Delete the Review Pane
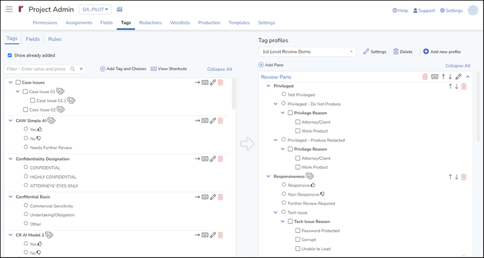The image size is (484, 258). pyautogui.click(x=425, y=76)
